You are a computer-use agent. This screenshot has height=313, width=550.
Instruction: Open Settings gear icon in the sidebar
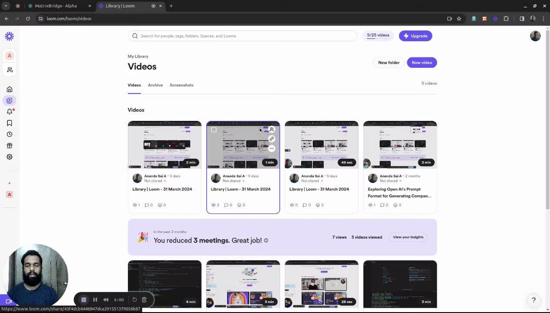(x=10, y=157)
